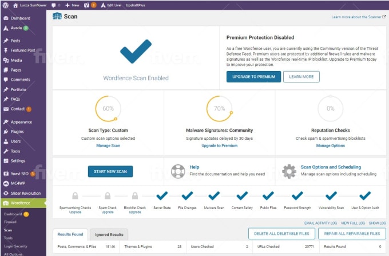The image size is (389, 256).
Task: Click Learn more about the Scanner link
Action: (359, 17)
